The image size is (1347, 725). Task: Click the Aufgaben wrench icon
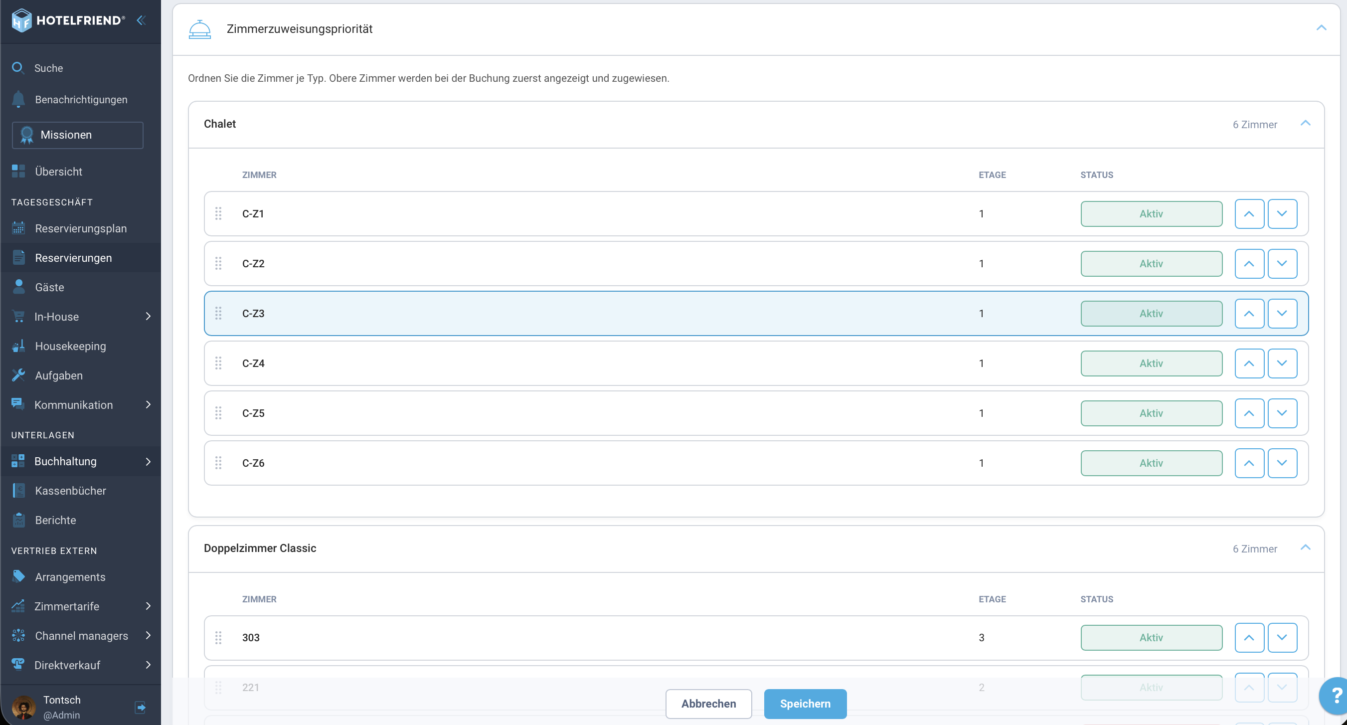click(18, 375)
